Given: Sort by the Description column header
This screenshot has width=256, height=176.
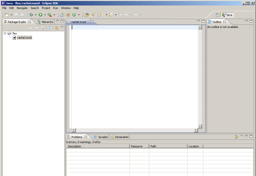Looking at the screenshot, I should click(x=98, y=146).
